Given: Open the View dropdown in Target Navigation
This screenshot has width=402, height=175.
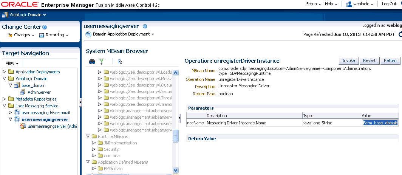Looking at the screenshot, I should [x=12, y=63].
